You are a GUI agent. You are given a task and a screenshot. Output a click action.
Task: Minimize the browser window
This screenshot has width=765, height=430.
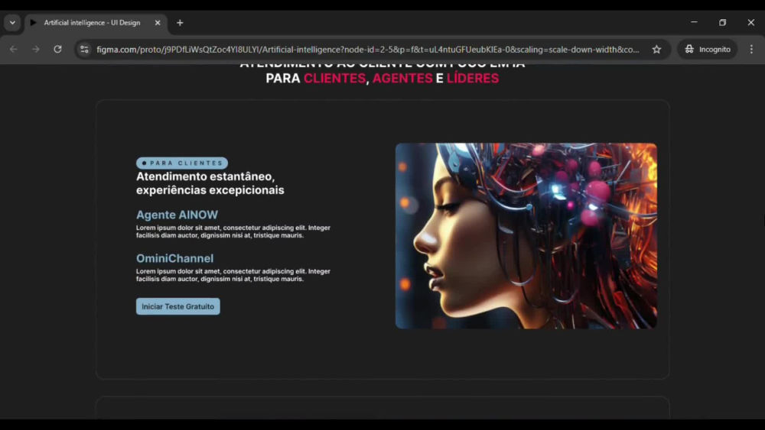click(694, 22)
